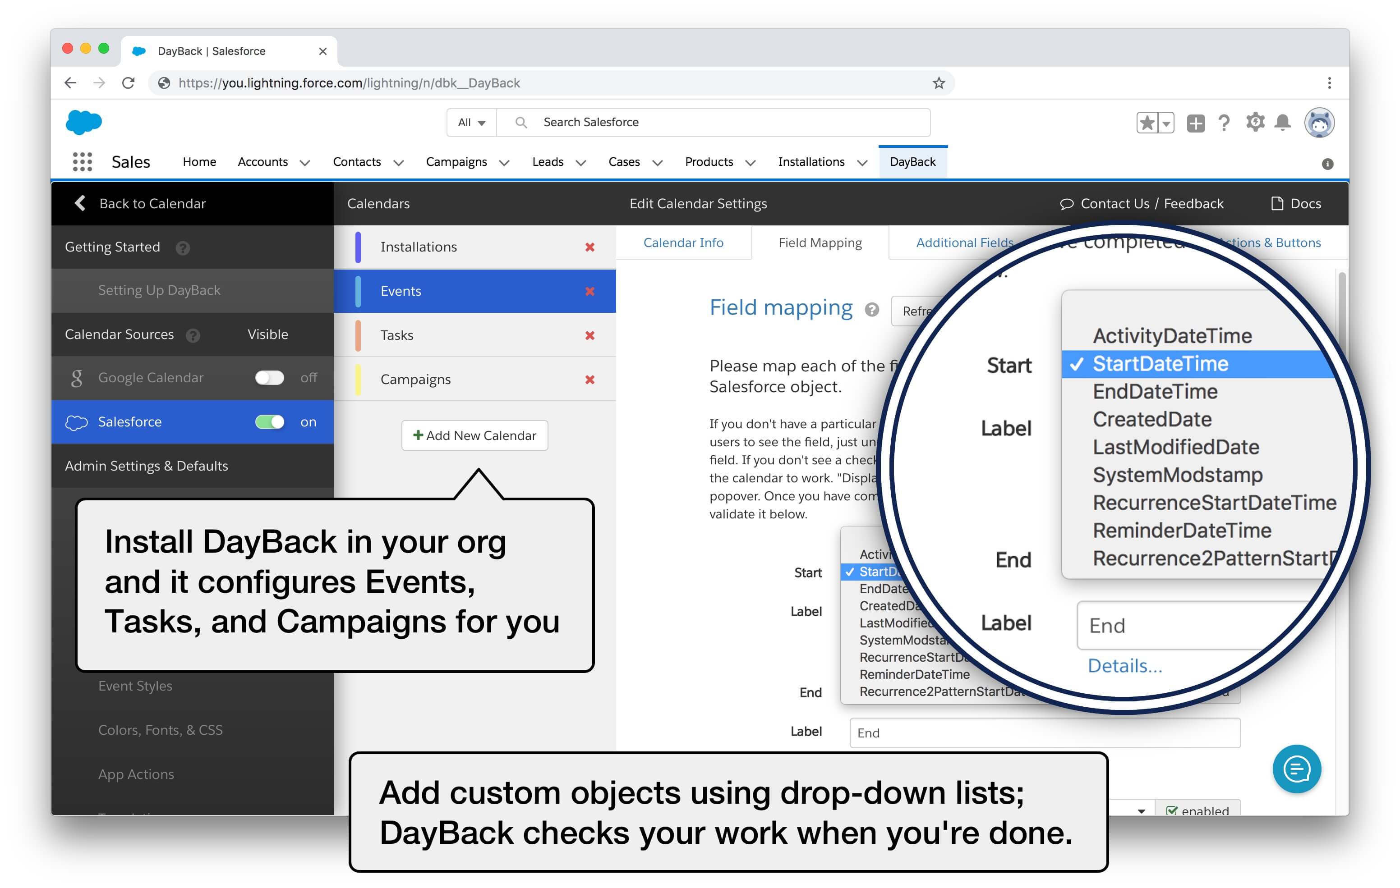Viewport: 1400px width, 888px height.
Task: Choose ReminderDateTime in magnified list
Action: [x=1181, y=530]
